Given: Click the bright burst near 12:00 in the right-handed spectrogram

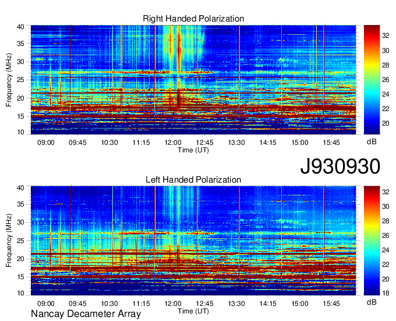Looking at the screenshot, I should [x=179, y=51].
